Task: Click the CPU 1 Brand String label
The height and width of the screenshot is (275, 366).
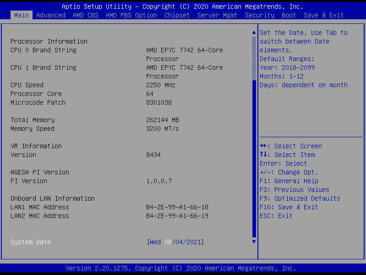Action: coord(44,67)
